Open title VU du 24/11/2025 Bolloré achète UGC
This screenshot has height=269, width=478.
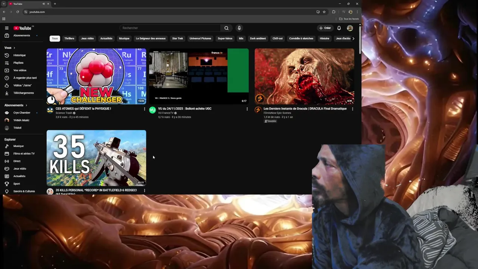(x=185, y=109)
